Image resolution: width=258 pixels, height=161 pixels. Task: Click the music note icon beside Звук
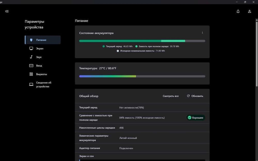pyautogui.click(x=31, y=57)
